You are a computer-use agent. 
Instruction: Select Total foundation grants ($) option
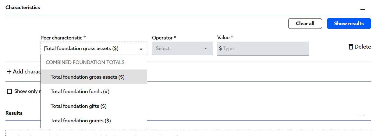pyautogui.click(x=94, y=121)
